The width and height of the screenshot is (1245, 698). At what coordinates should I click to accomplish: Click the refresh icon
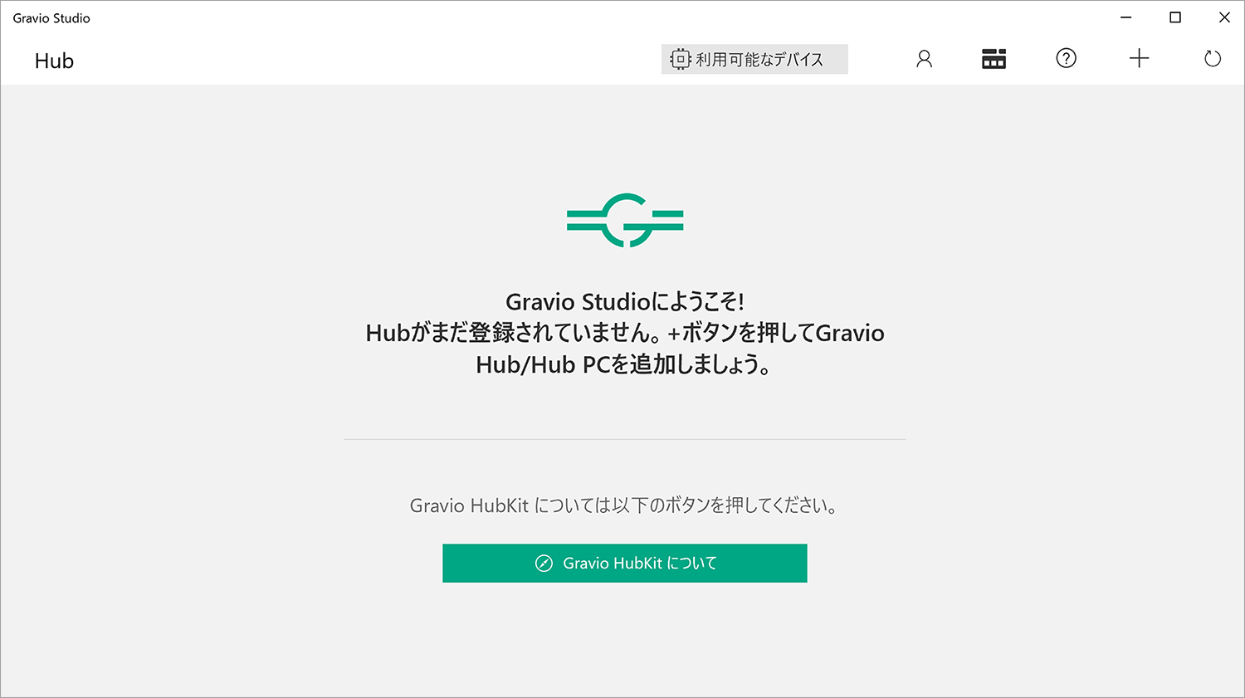tap(1213, 59)
